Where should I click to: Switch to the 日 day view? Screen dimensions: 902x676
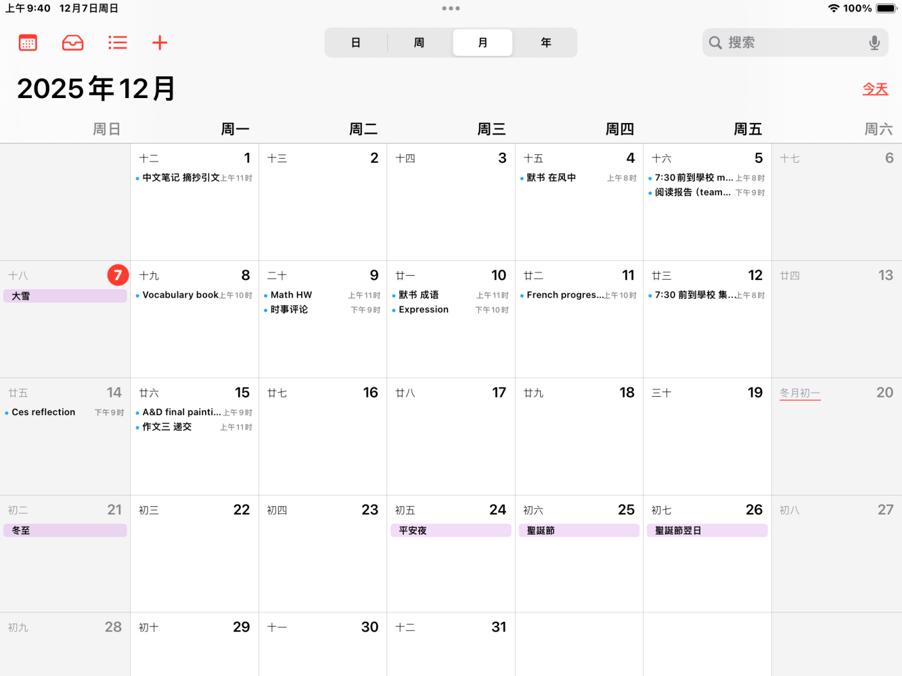(356, 43)
